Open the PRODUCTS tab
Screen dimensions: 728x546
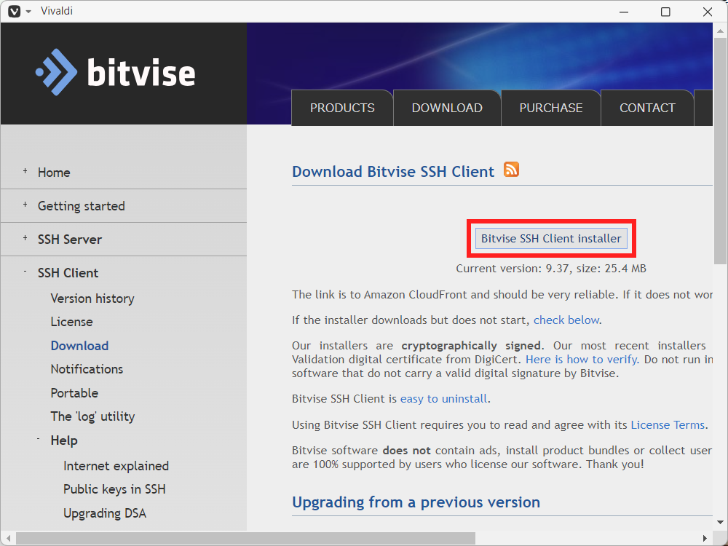click(342, 108)
